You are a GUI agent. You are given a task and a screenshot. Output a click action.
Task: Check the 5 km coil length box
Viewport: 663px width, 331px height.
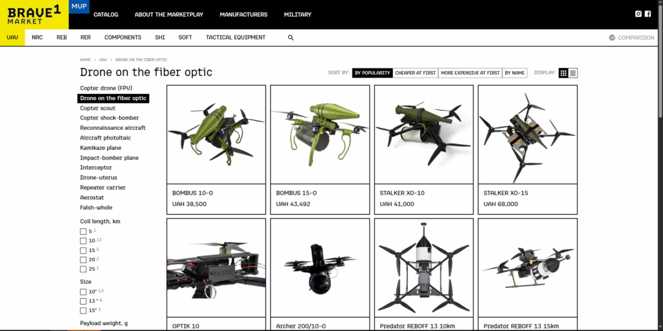click(84, 231)
